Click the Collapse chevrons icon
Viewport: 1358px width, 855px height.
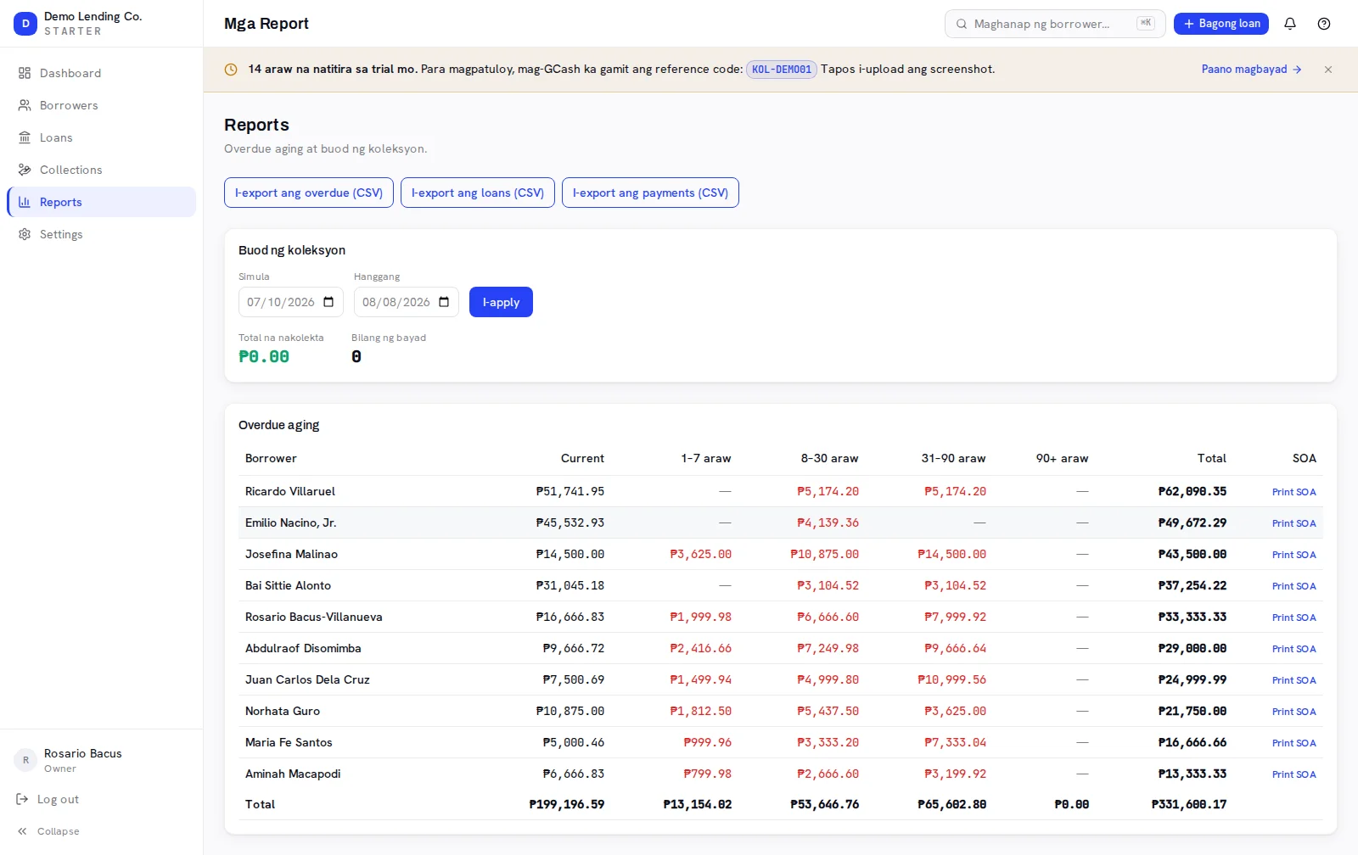[22, 831]
